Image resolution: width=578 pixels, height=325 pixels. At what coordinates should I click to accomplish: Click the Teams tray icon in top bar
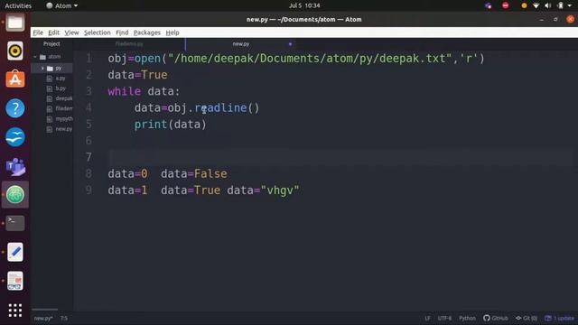[489, 5]
